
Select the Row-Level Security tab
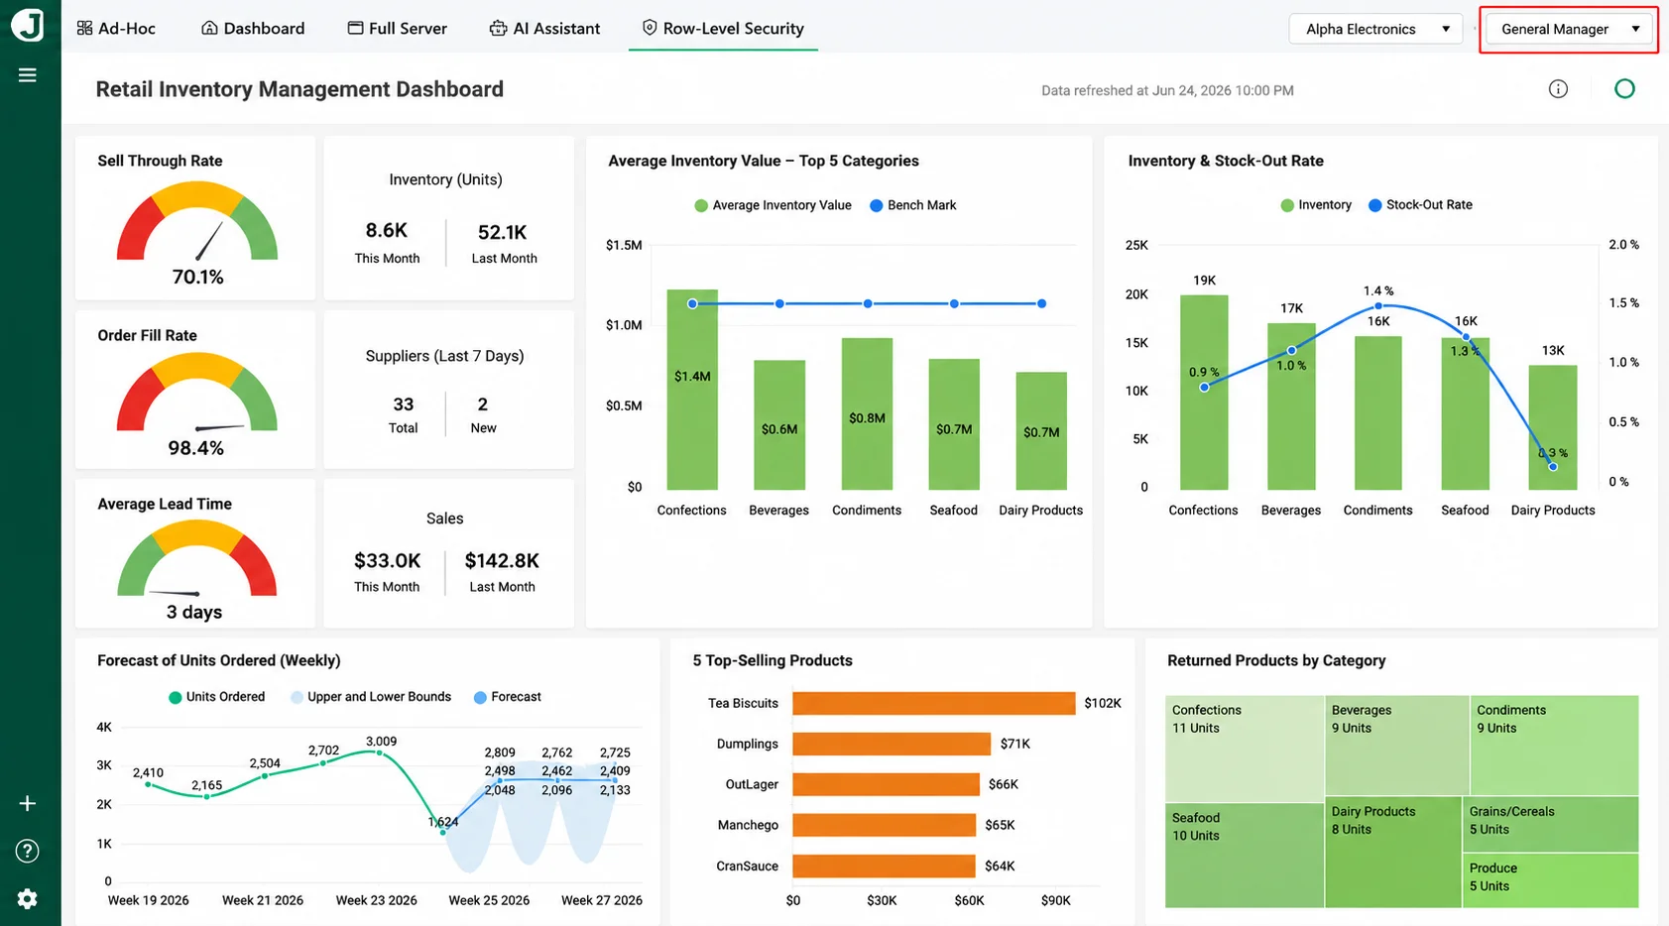pos(723,28)
